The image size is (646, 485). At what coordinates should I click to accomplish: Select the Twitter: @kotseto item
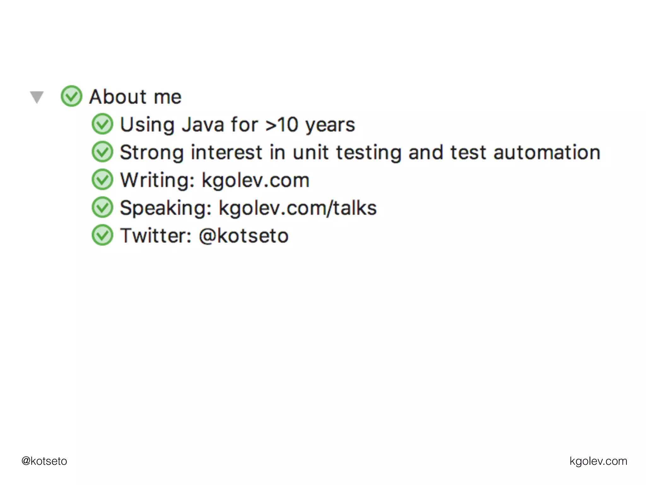coord(204,236)
